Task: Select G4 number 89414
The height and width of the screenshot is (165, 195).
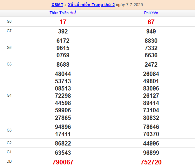Action: click(151, 103)
